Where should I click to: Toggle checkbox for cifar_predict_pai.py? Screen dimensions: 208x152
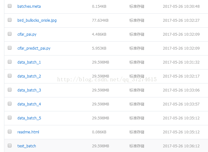click(10, 48)
